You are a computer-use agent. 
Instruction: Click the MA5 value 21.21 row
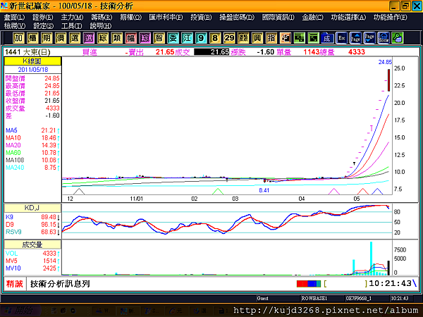(32, 130)
